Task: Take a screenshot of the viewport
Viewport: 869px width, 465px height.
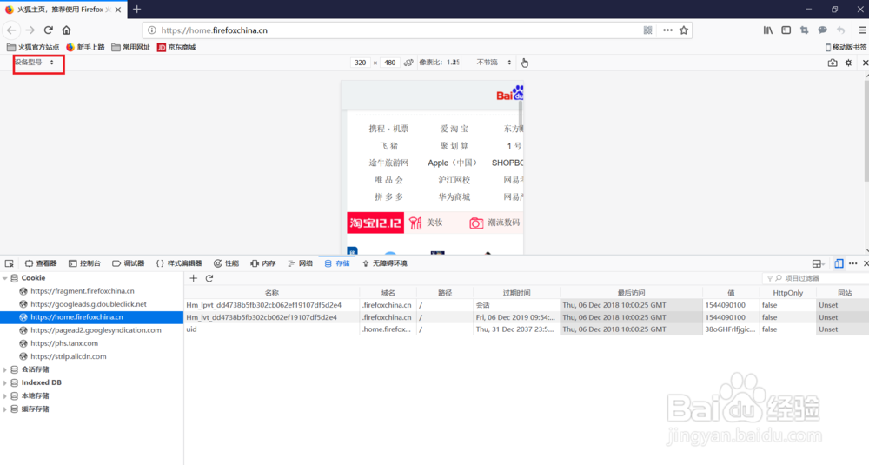Action: click(x=833, y=63)
